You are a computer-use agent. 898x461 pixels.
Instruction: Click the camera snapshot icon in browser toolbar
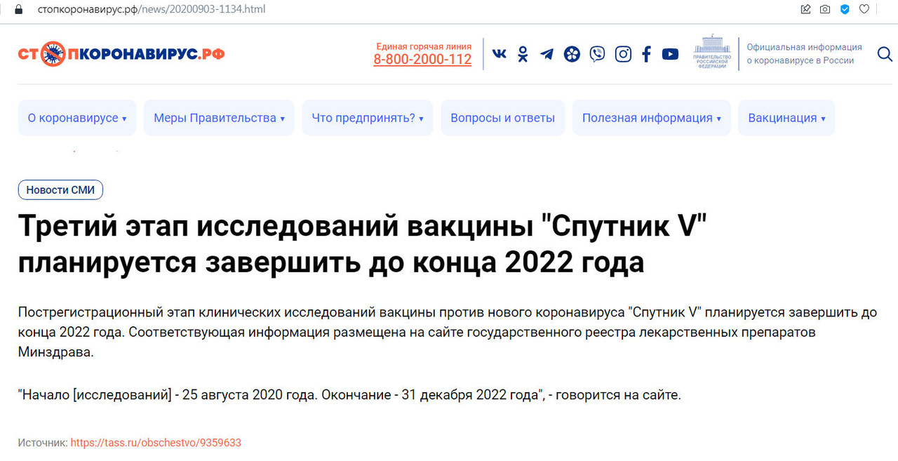tap(825, 10)
